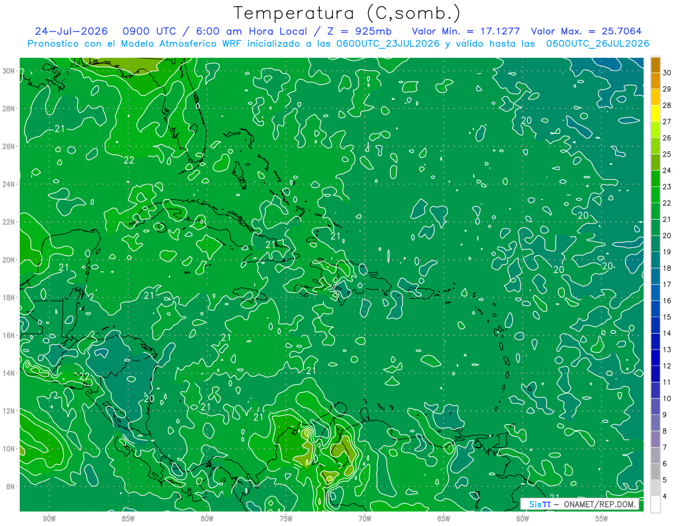
Task: Click the '10N' latitude axis label
Action: (x=9, y=449)
